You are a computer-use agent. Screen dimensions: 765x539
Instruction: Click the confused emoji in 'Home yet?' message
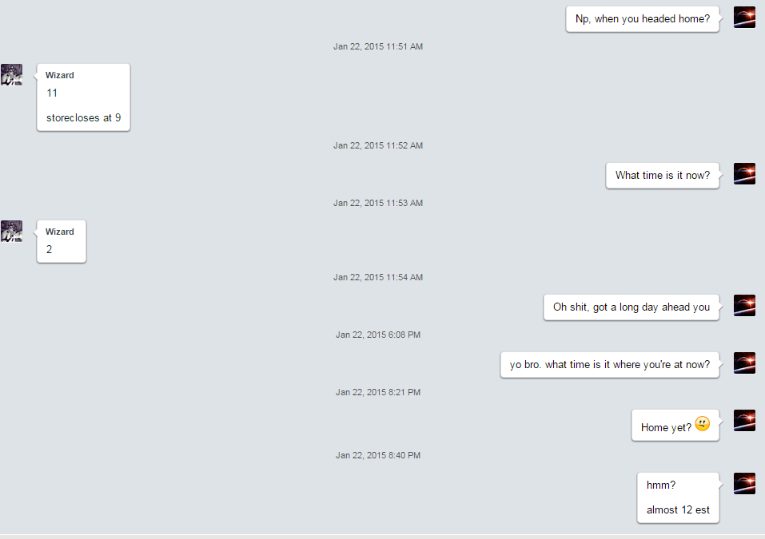(x=702, y=424)
